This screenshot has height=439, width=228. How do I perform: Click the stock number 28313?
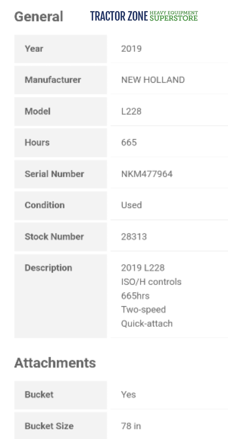pos(134,237)
